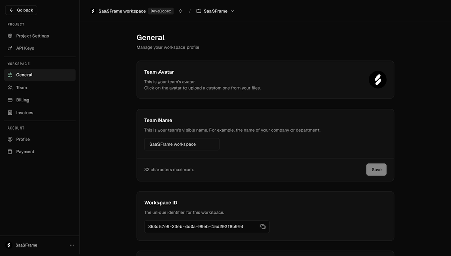Click the Invoices receipt icon
The image size is (451, 256).
coord(10,113)
